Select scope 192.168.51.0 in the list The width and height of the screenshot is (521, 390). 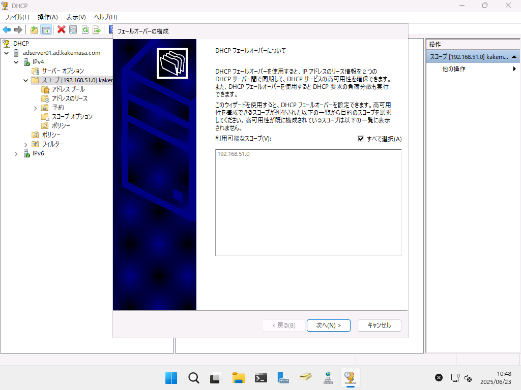pyautogui.click(x=233, y=154)
